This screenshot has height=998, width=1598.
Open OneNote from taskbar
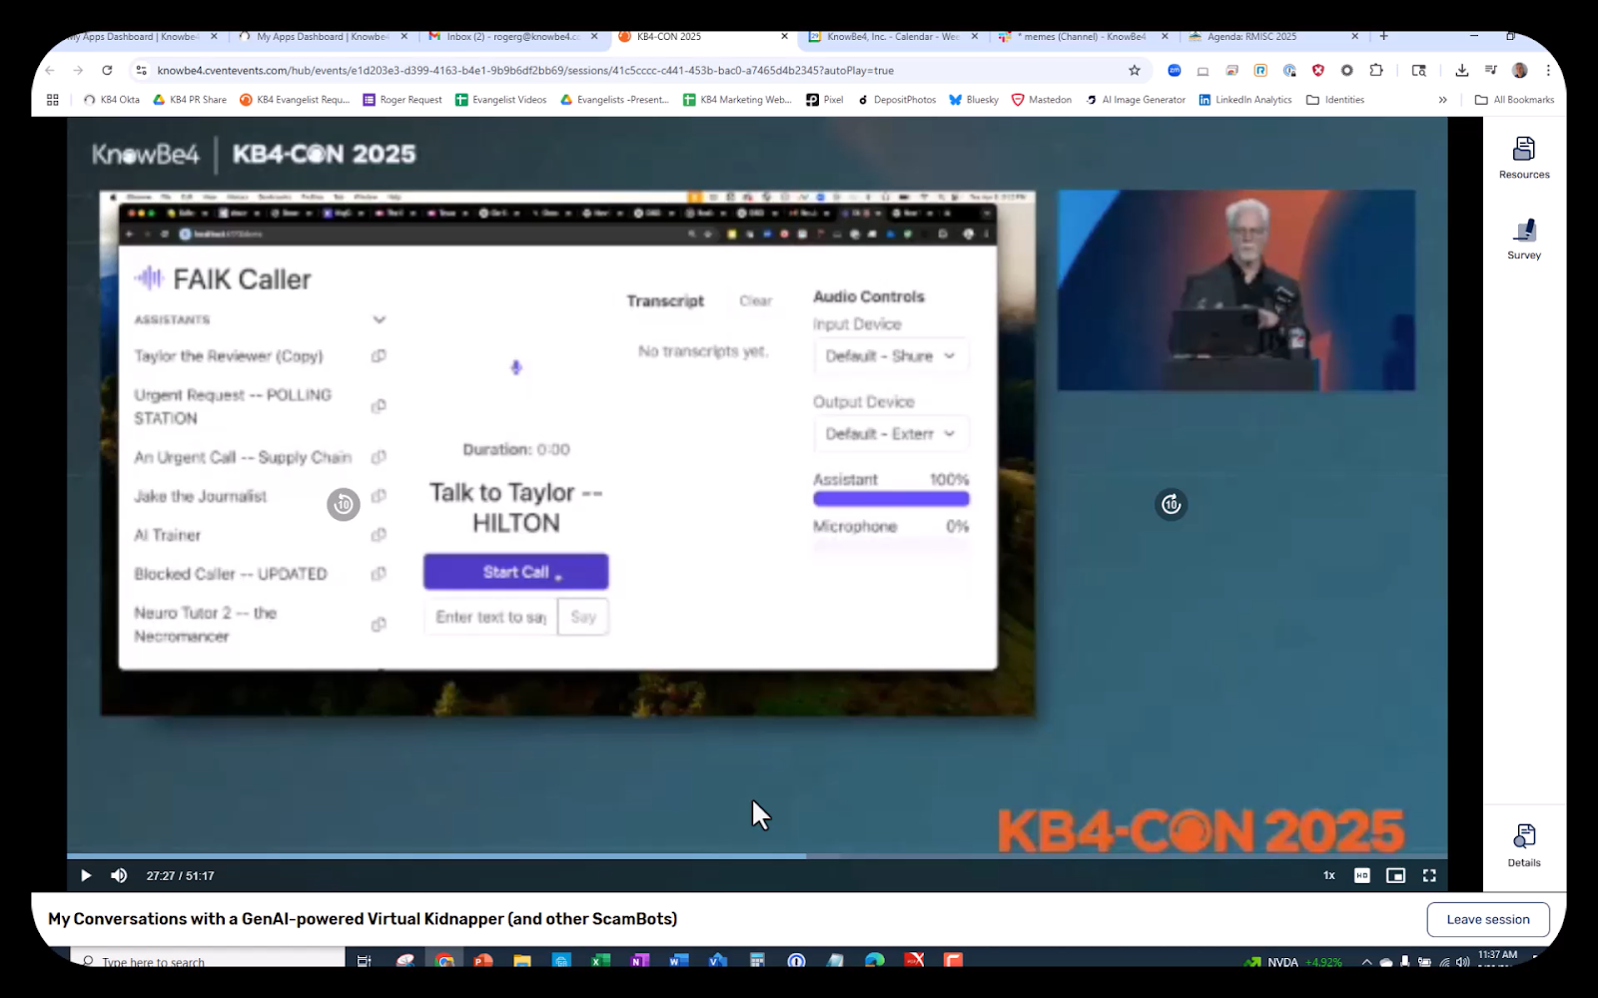click(x=640, y=961)
